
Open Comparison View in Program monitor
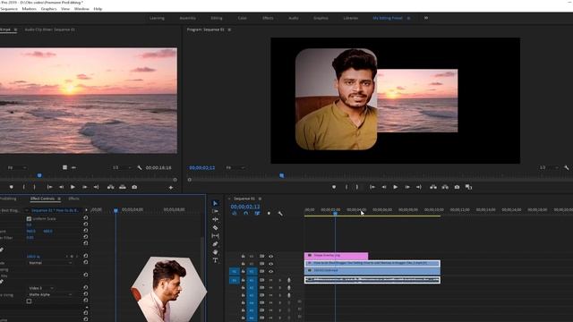468,187
